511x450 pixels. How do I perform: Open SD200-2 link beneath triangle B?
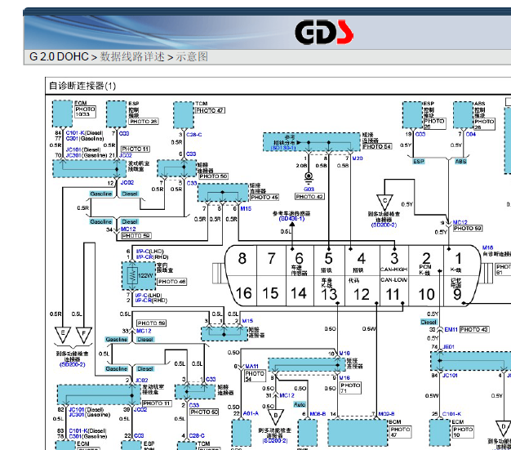click(275, 441)
